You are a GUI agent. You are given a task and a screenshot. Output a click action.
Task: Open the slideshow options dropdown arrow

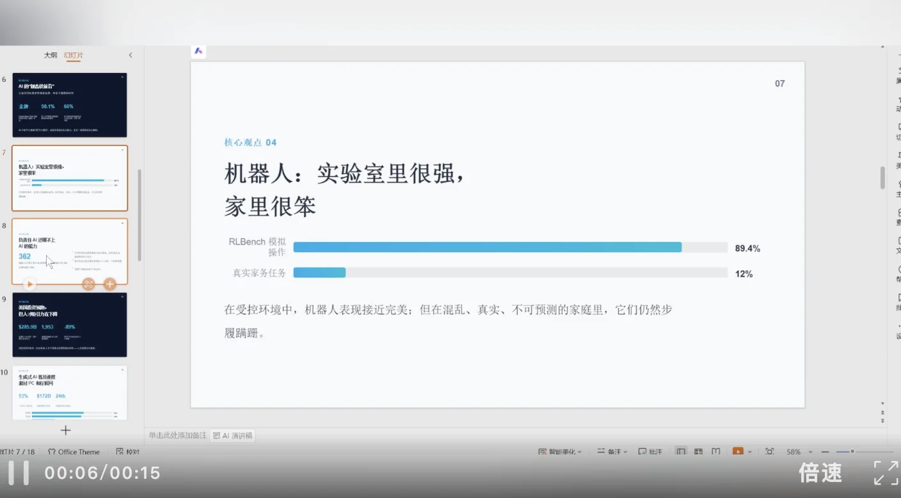point(750,452)
